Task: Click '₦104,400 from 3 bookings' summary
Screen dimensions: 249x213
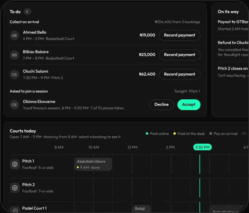Action: pyautogui.click(x=178, y=22)
